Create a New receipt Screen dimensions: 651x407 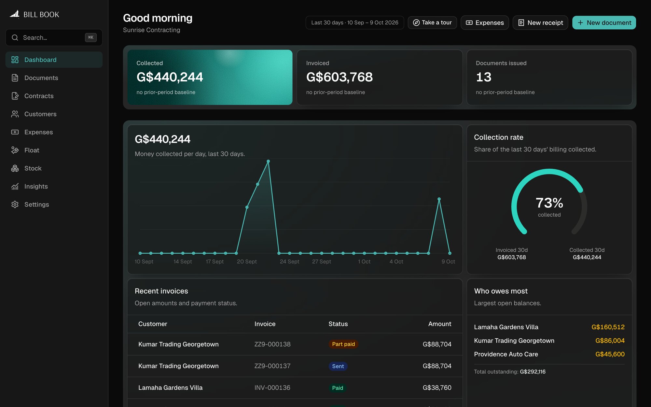(x=540, y=22)
